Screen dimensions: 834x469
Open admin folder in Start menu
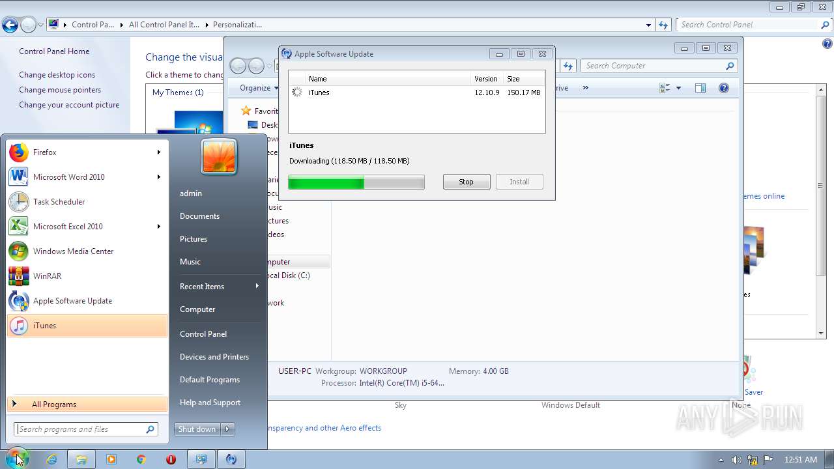click(218, 193)
